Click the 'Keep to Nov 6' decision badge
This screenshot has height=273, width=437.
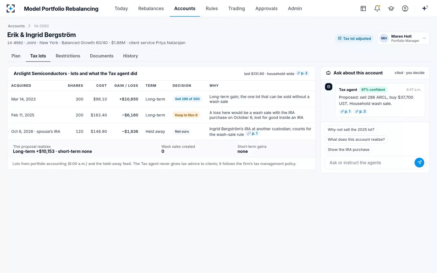pos(186,115)
